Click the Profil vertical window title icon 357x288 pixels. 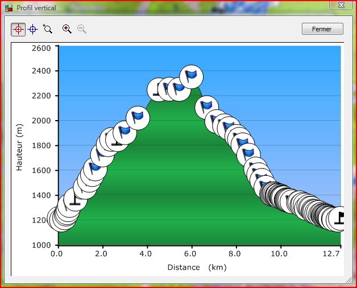pyautogui.click(x=9, y=7)
